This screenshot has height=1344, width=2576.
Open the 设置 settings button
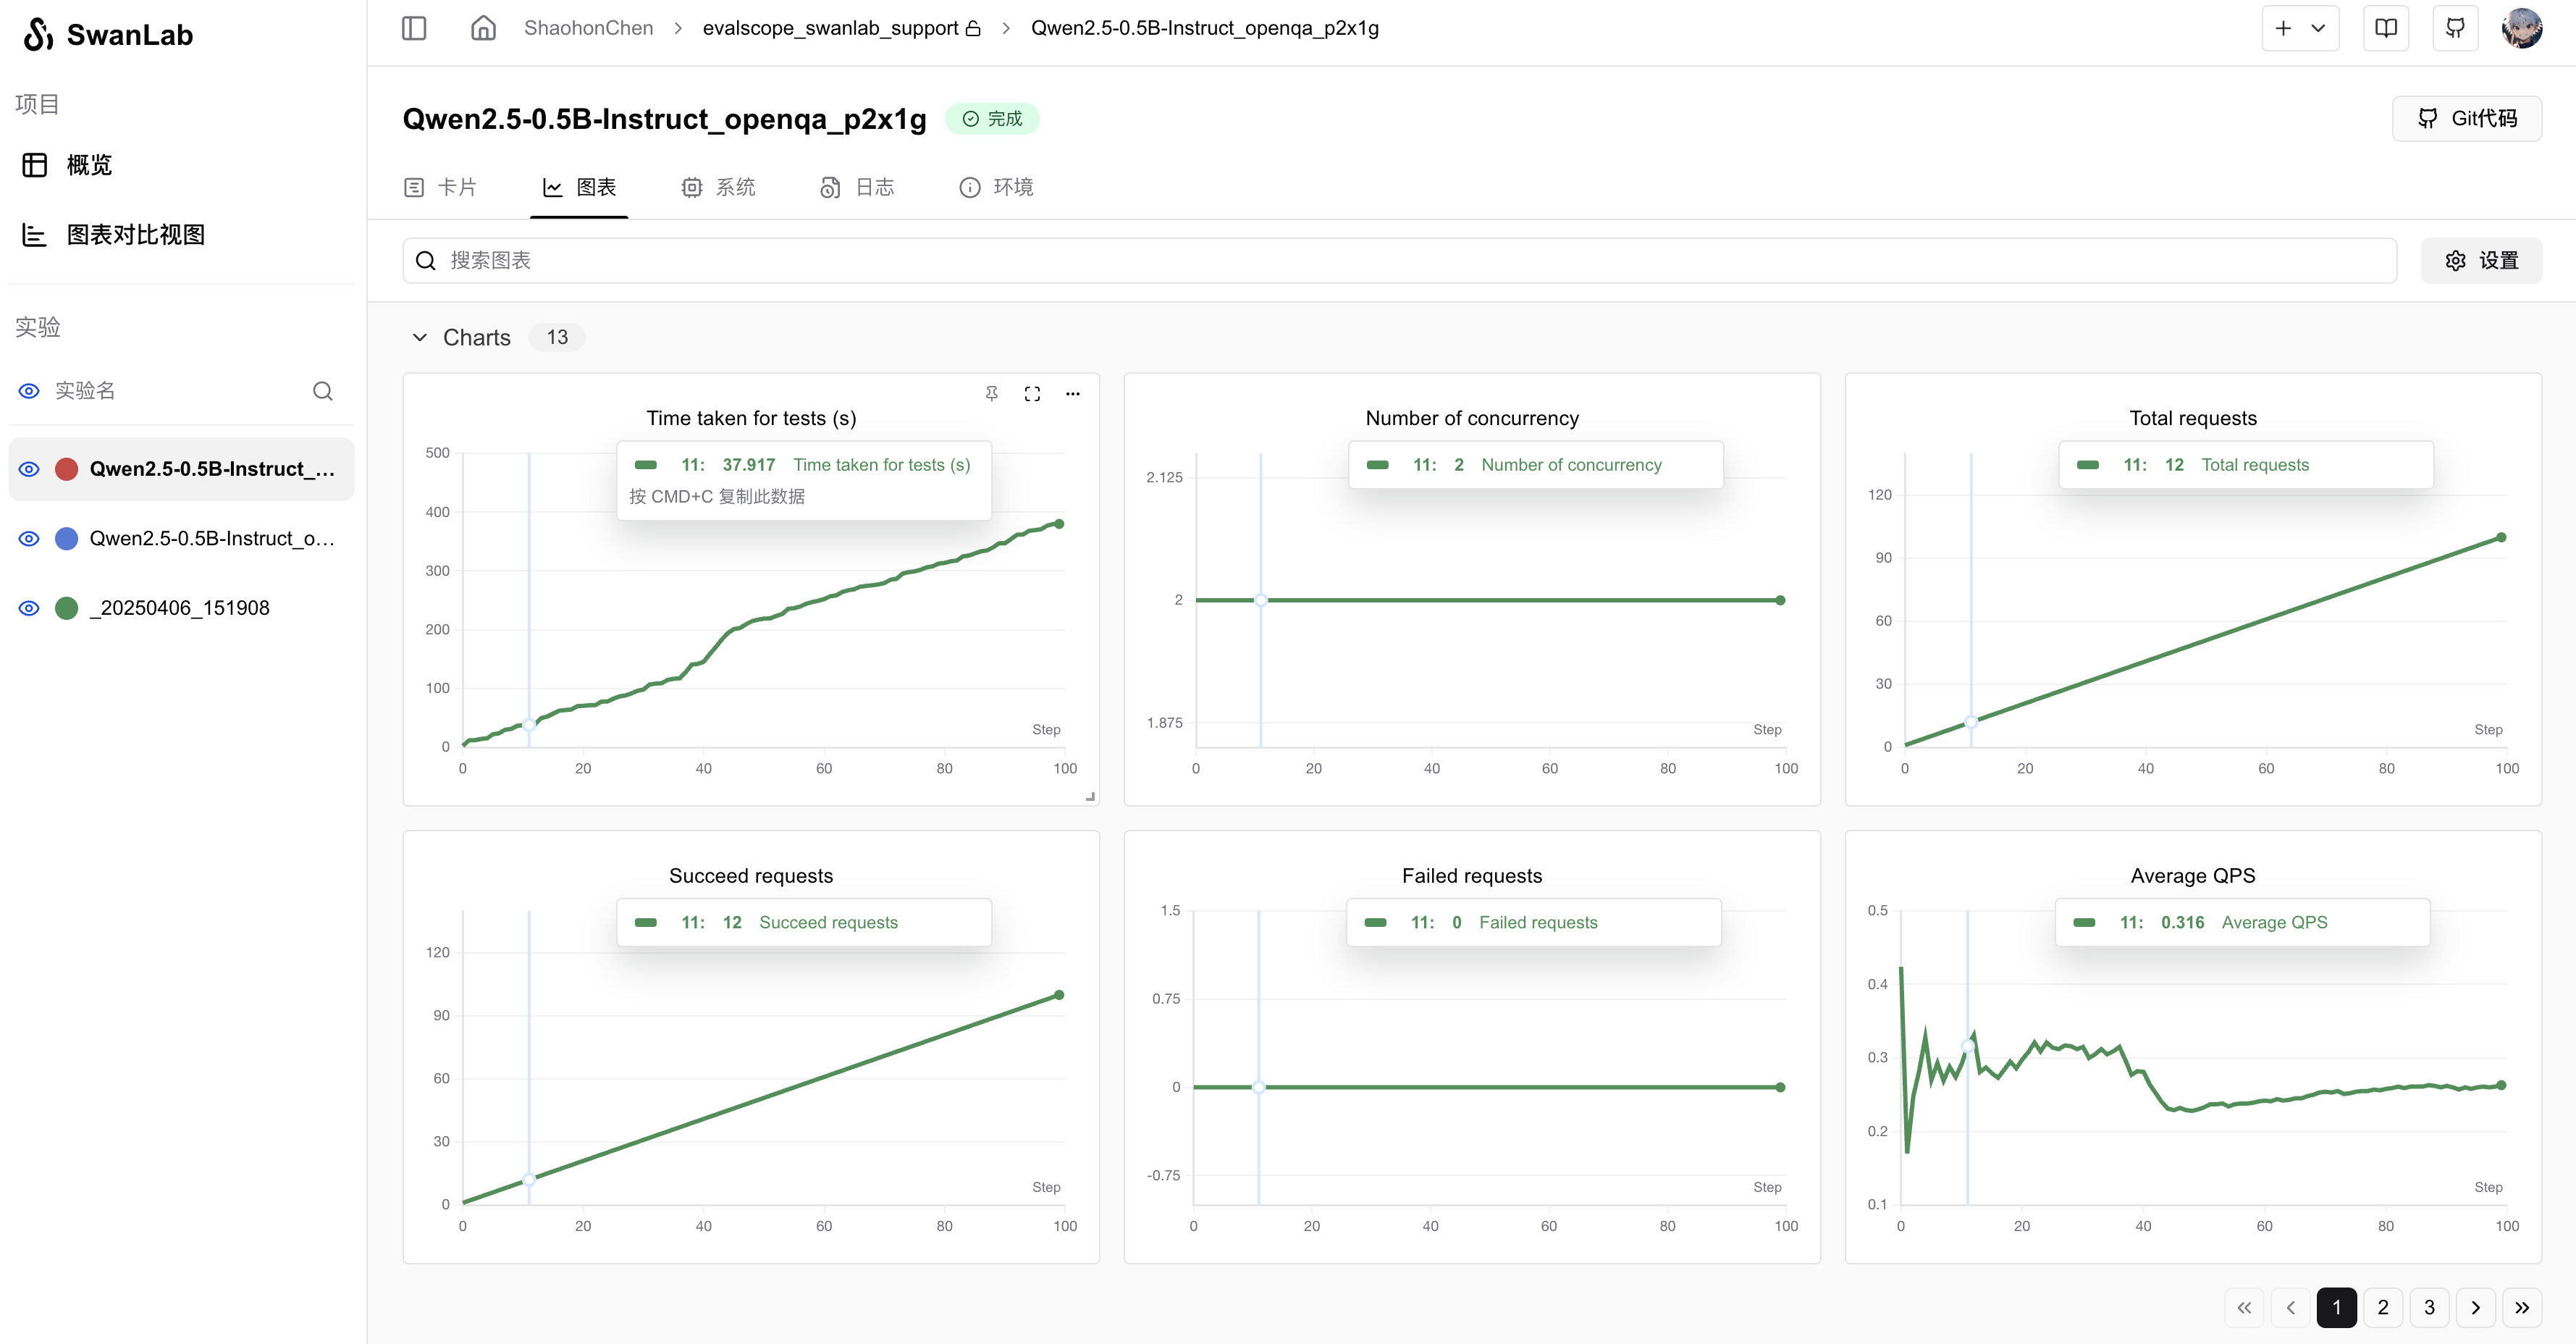2481,261
